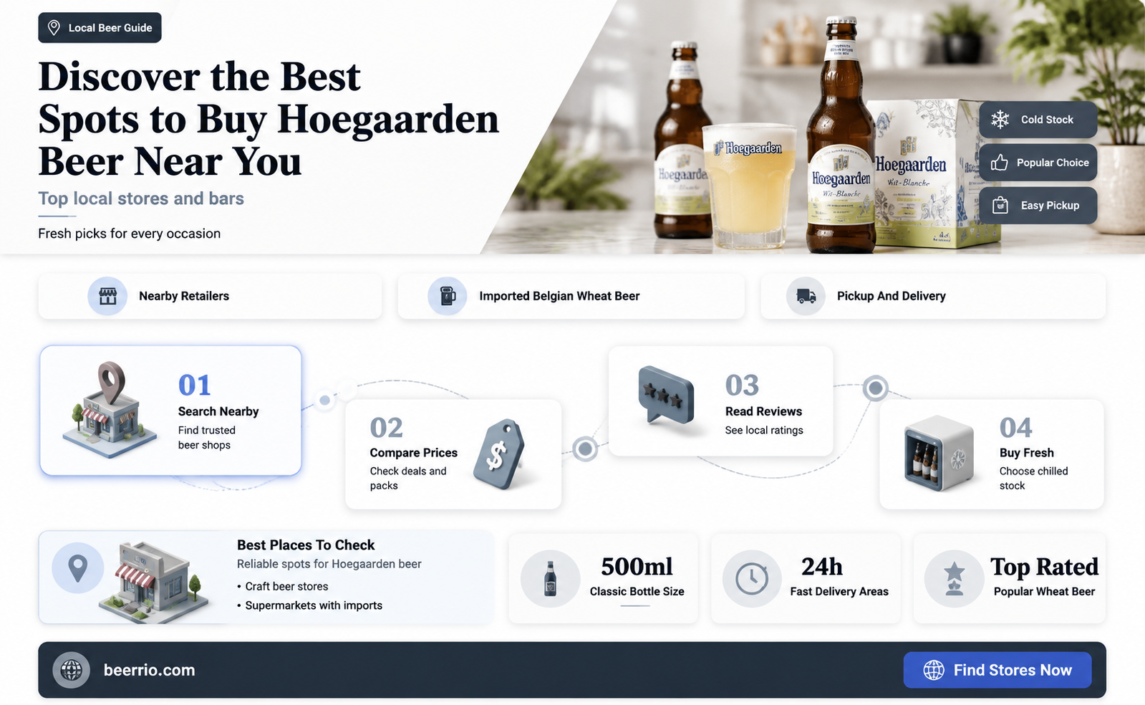Select the Pickup And Delivery tab
The width and height of the screenshot is (1145, 705).
coord(933,296)
